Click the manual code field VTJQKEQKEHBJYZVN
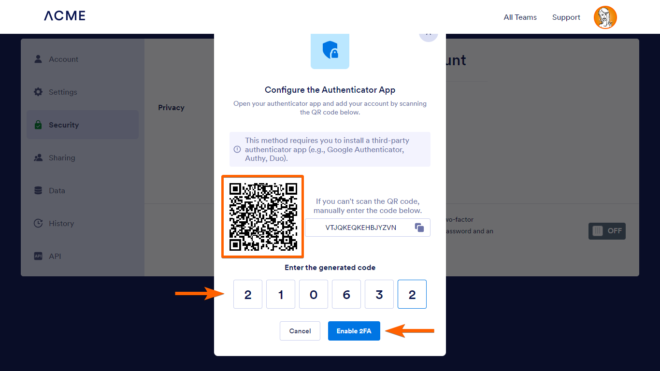 coord(368,228)
